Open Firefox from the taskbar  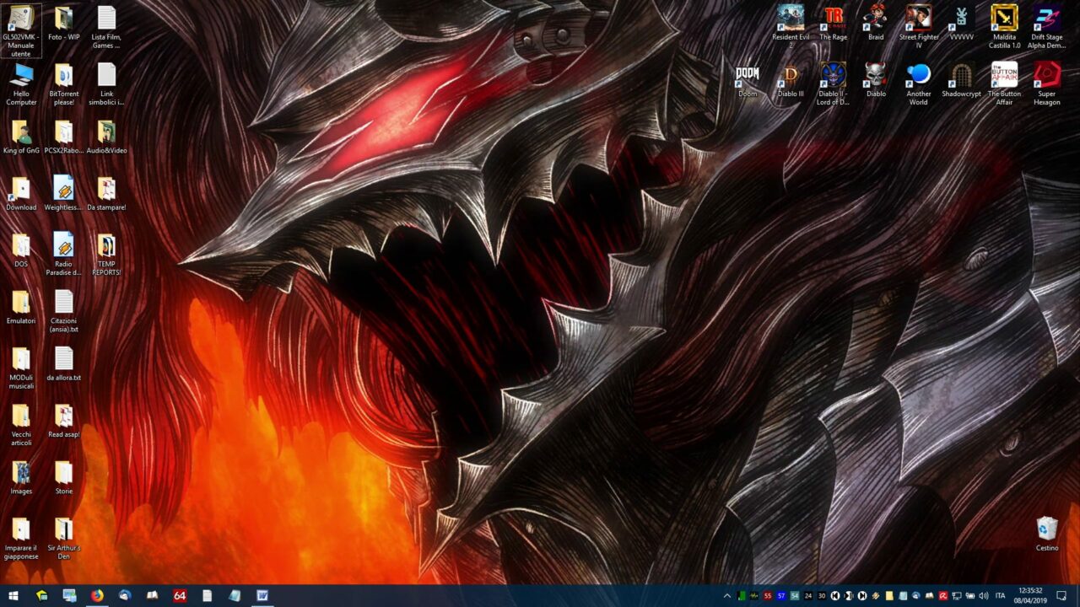[97, 595]
